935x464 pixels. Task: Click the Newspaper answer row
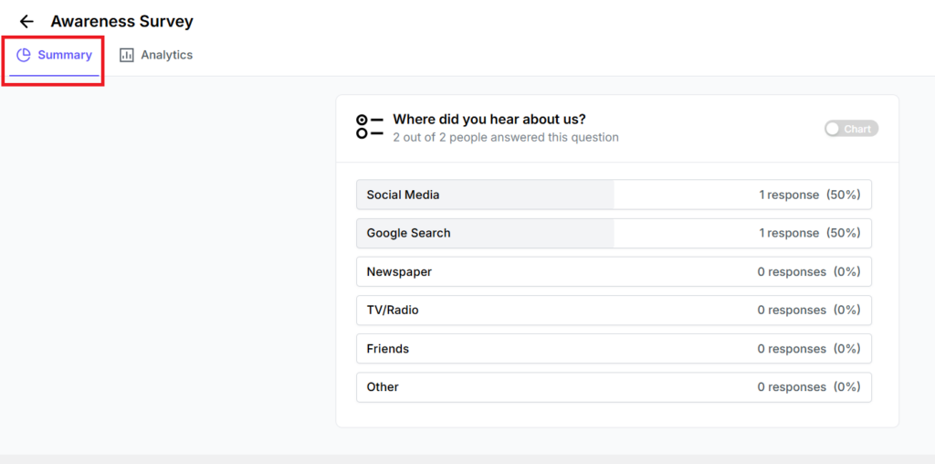(614, 271)
